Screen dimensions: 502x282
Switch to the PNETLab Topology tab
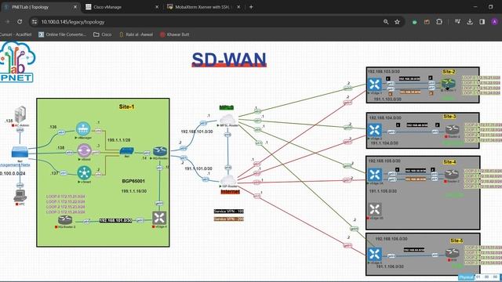pyautogui.click(x=40, y=7)
